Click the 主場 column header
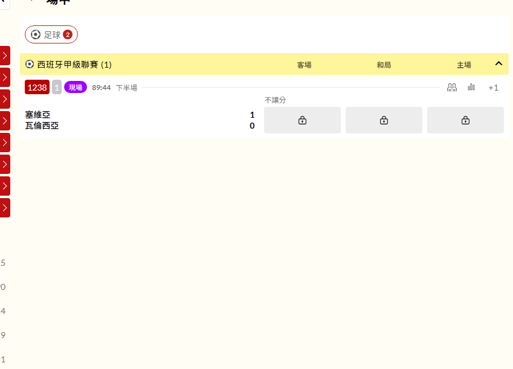 [x=464, y=65]
